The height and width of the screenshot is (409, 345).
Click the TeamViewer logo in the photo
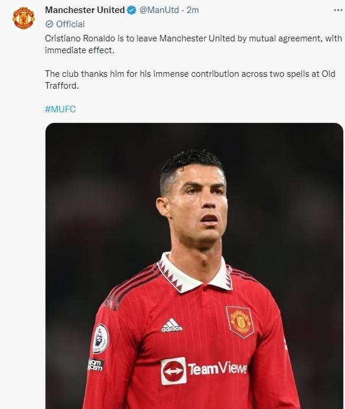tap(204, 371)
